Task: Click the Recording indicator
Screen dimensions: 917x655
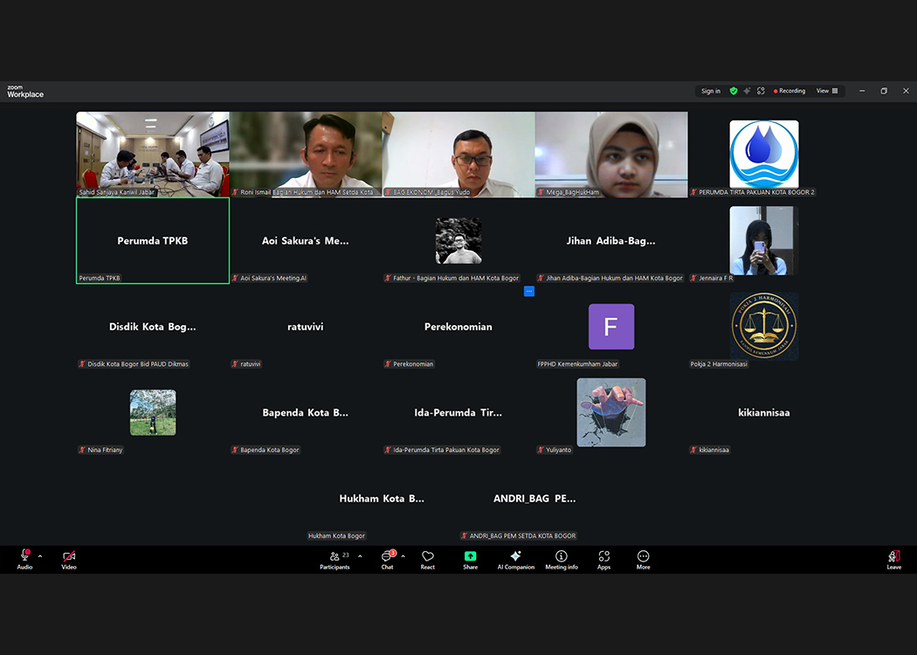Action: 789,91
